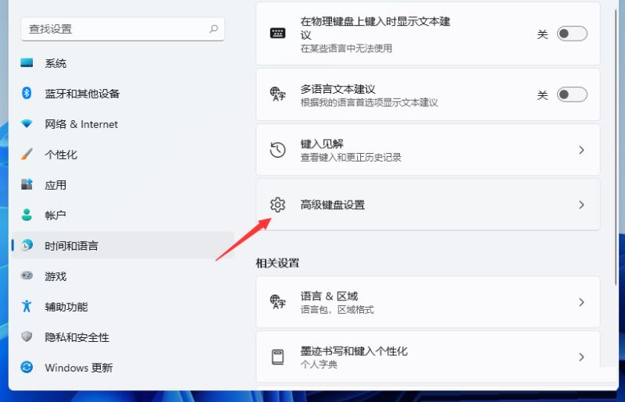
Task: Click the history clock icon for 键入见解
Action: (278, 150)
